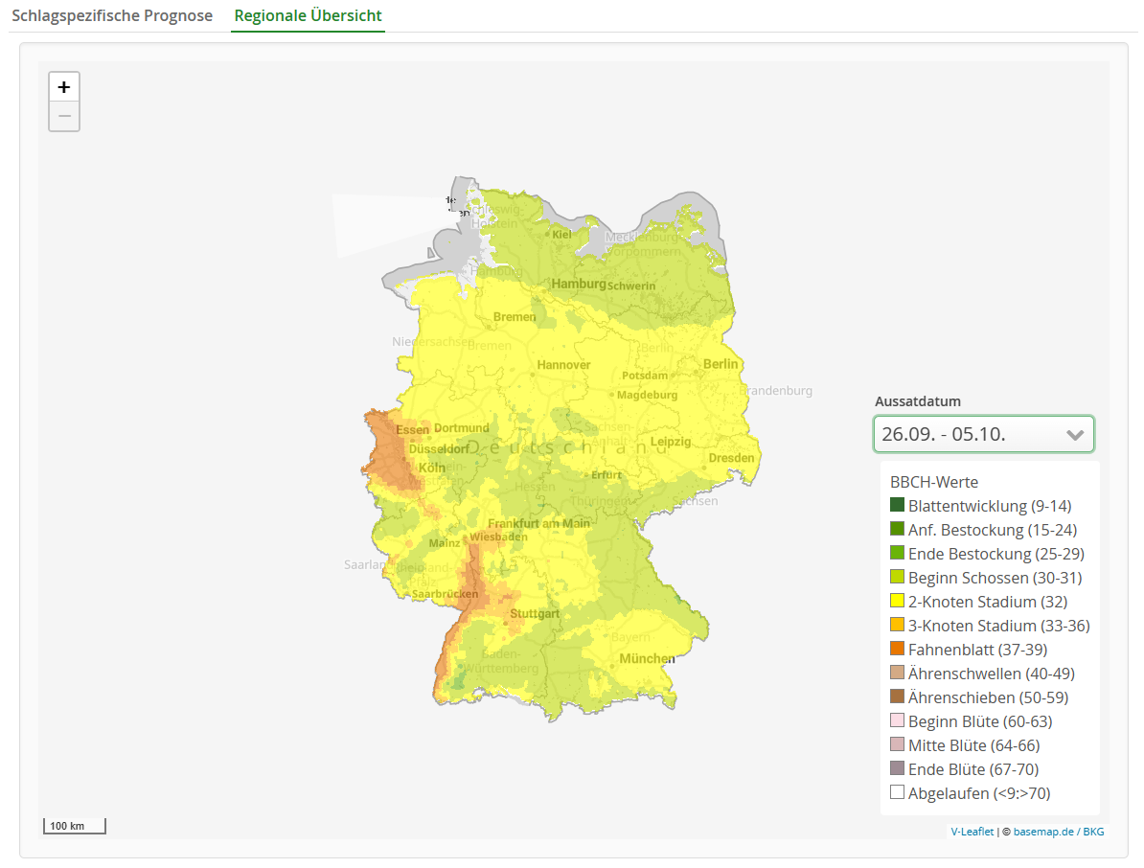This screenshot has width=1144, height=868.
Task: Open the Aussatdatum dropdown
Action: [983, 434]
